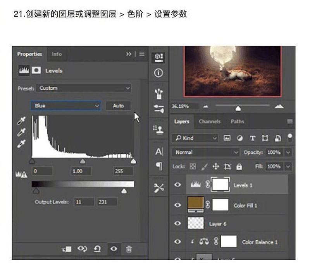Screen dimensions: 310x264
Task: Switch to the Paths tab
Action: click(x=237, y=122)
